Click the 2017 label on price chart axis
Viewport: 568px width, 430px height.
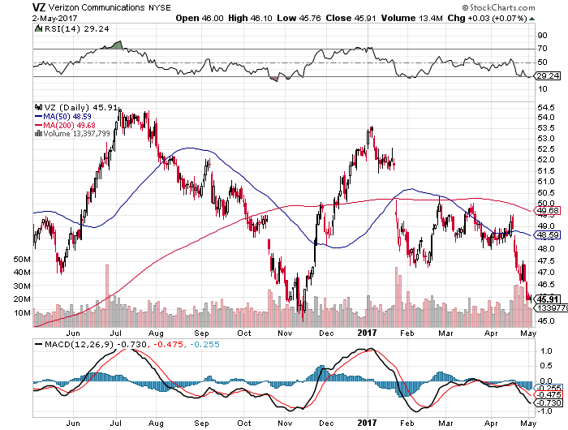pyautogui.click(x=367, y=332)
